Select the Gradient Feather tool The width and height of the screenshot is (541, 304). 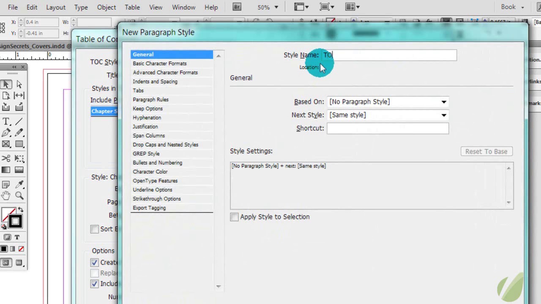19,170
